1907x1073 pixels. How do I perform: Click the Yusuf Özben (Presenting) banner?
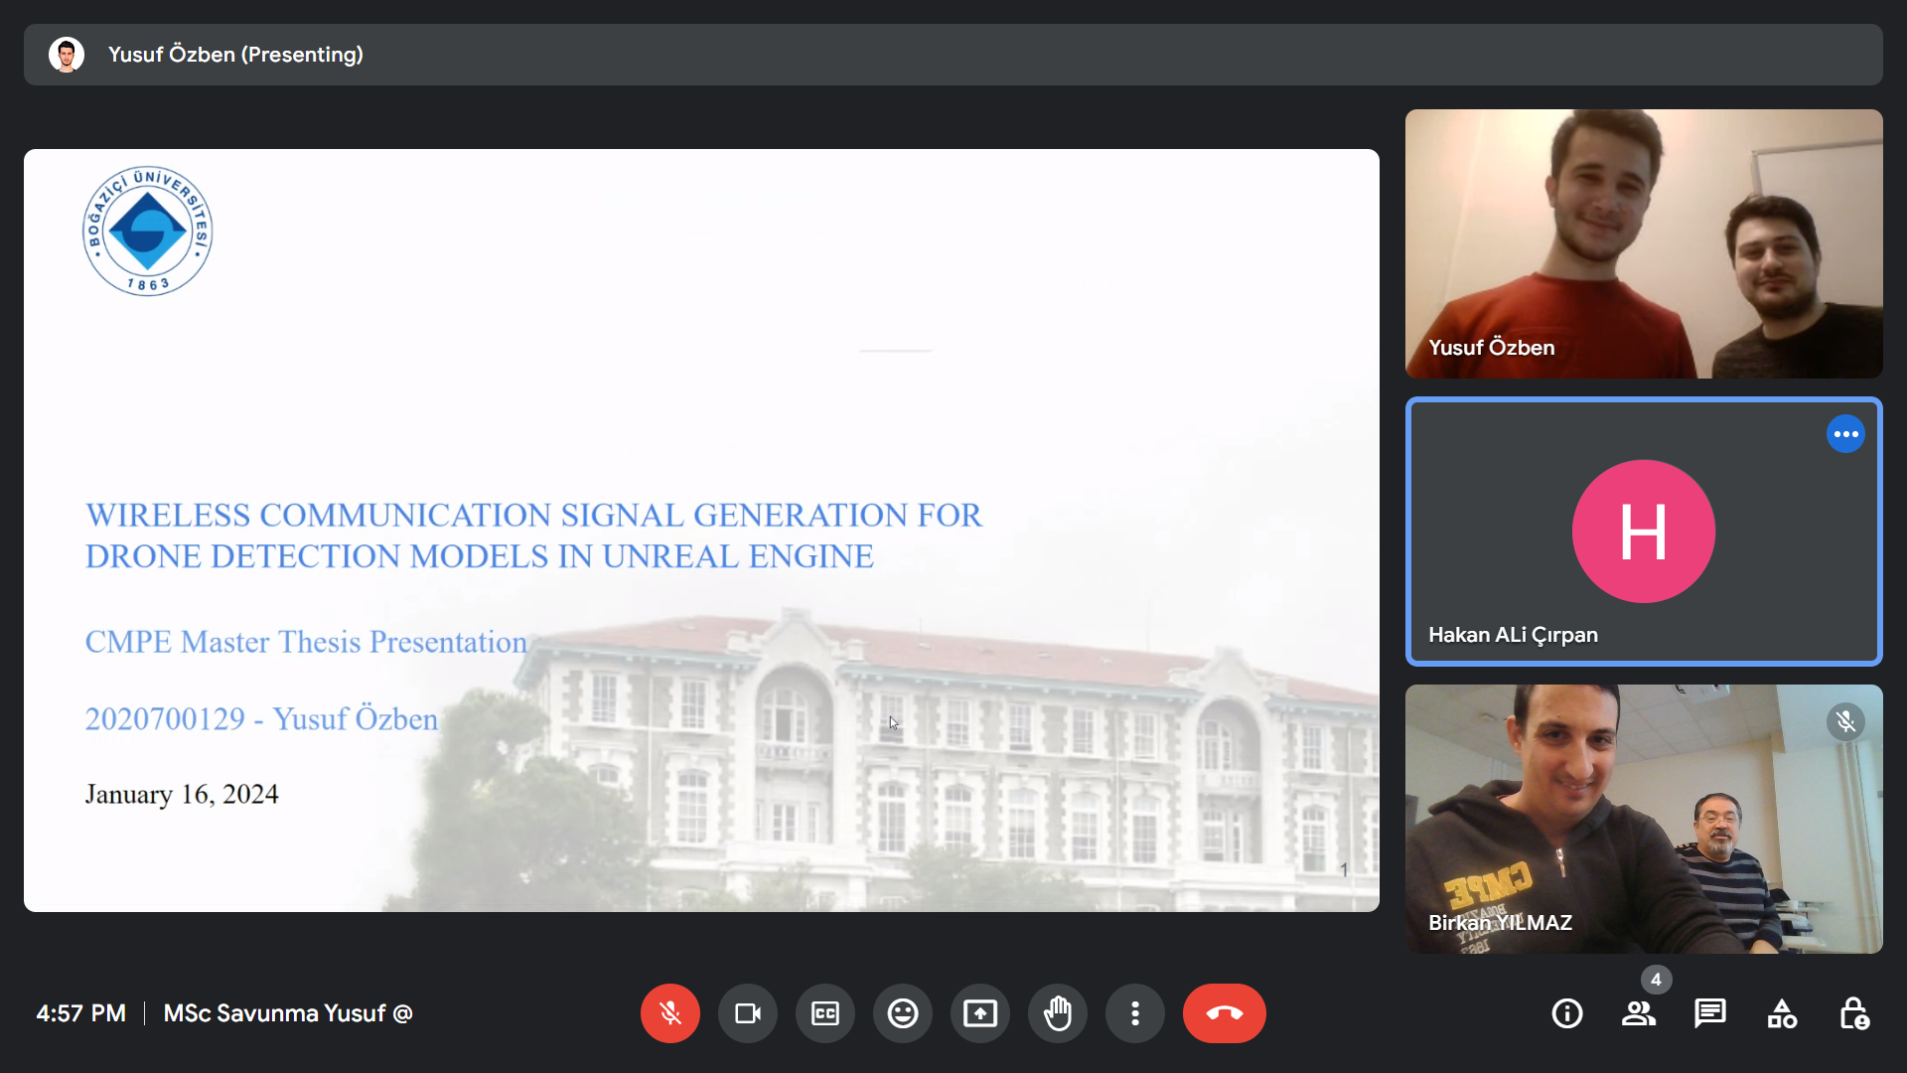tap(235, 55)
